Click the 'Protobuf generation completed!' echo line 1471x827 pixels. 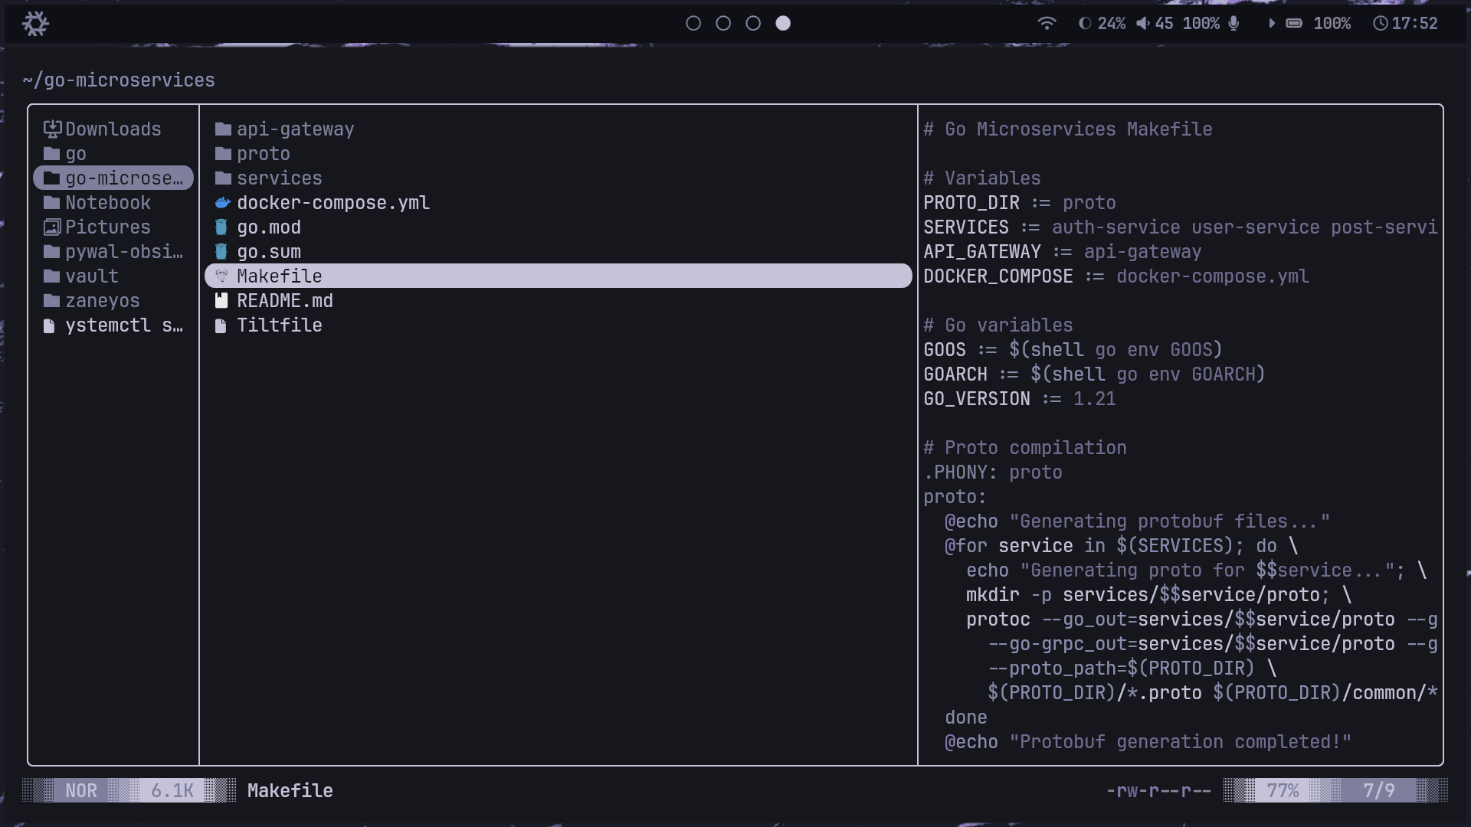click(x=1148, y=741)
